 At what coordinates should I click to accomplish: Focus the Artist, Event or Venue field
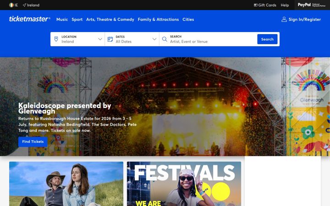coord(213,41)
